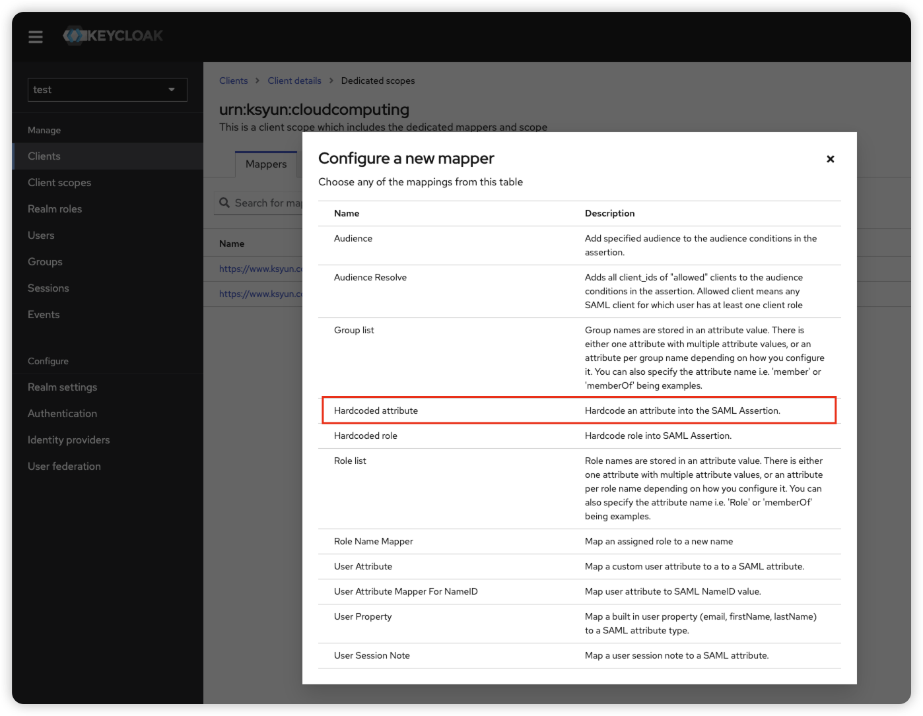Image resolution: width=923 pixels, height=716 pixels.
Task: Select Hardcoded attribute mapper
Action: (376, 410)
